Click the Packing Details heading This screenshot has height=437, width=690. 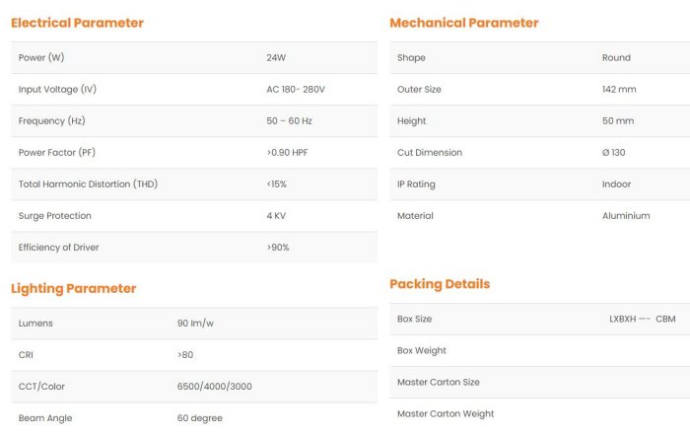440,284
